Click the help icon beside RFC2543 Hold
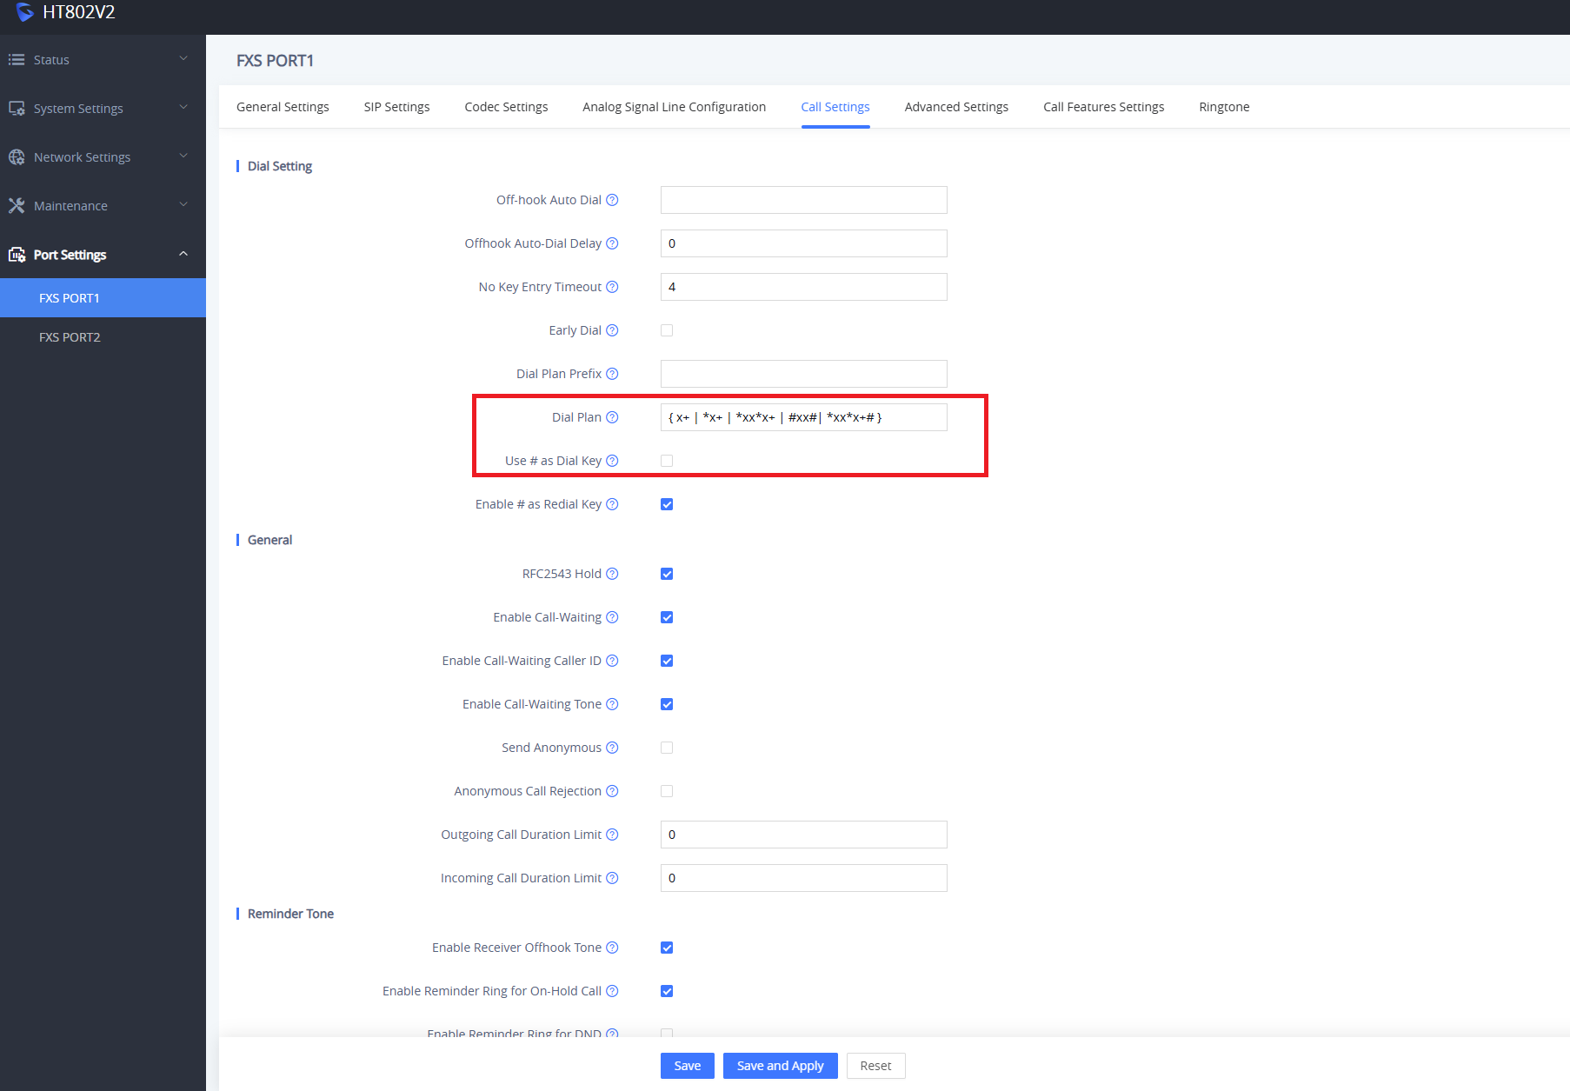The width and height of the screenshot is (1570, 1091). (x=612, y=574)
